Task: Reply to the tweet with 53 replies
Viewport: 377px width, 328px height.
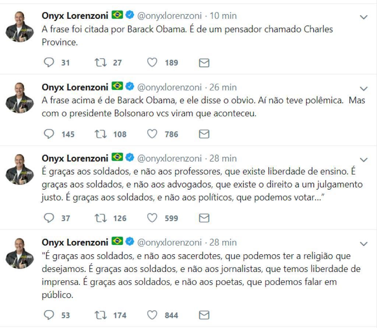Action: (49, 315)
